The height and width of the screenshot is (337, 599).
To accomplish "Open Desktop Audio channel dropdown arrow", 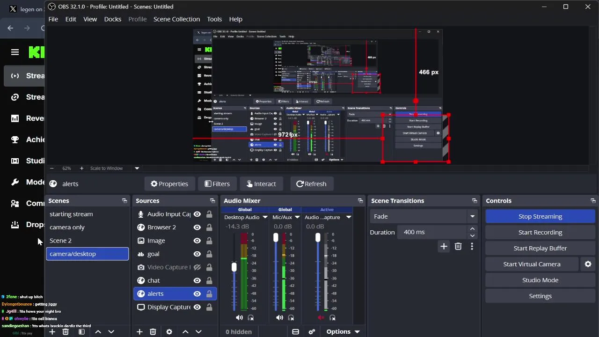I will click(265, 217).
